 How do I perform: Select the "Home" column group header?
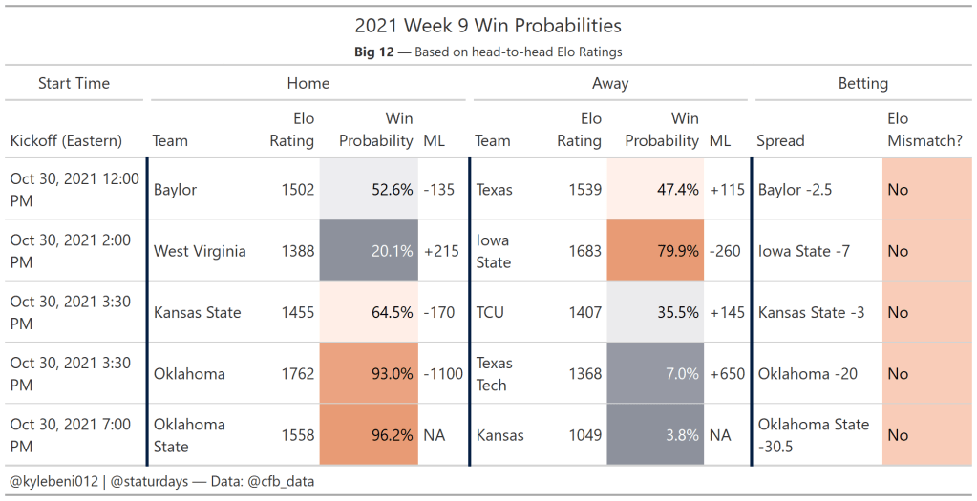point(308,84)
